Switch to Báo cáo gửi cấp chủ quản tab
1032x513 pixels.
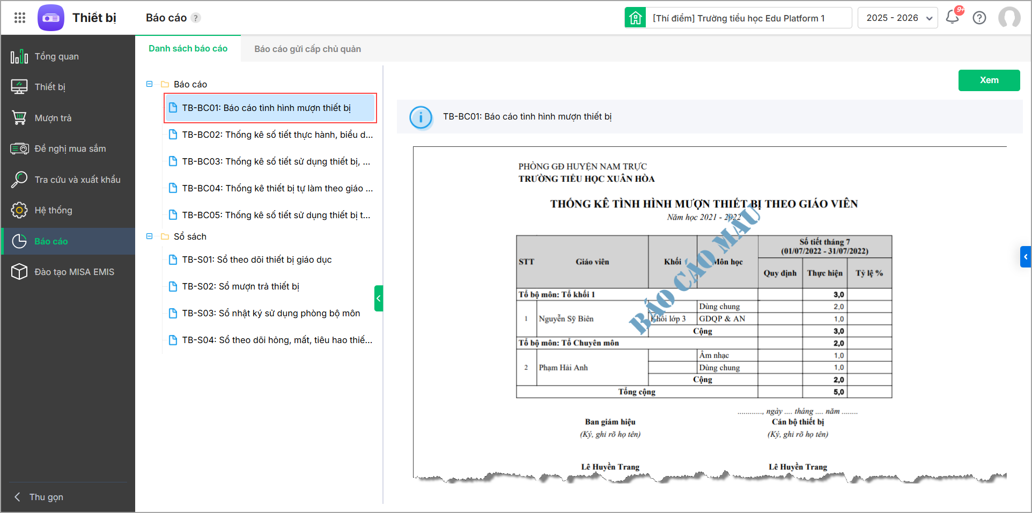click(x=307, y=49)
